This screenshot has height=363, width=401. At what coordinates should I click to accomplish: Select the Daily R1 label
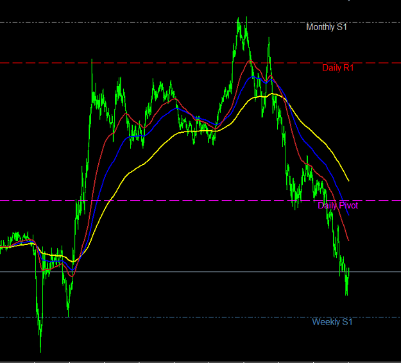(338, 68)
